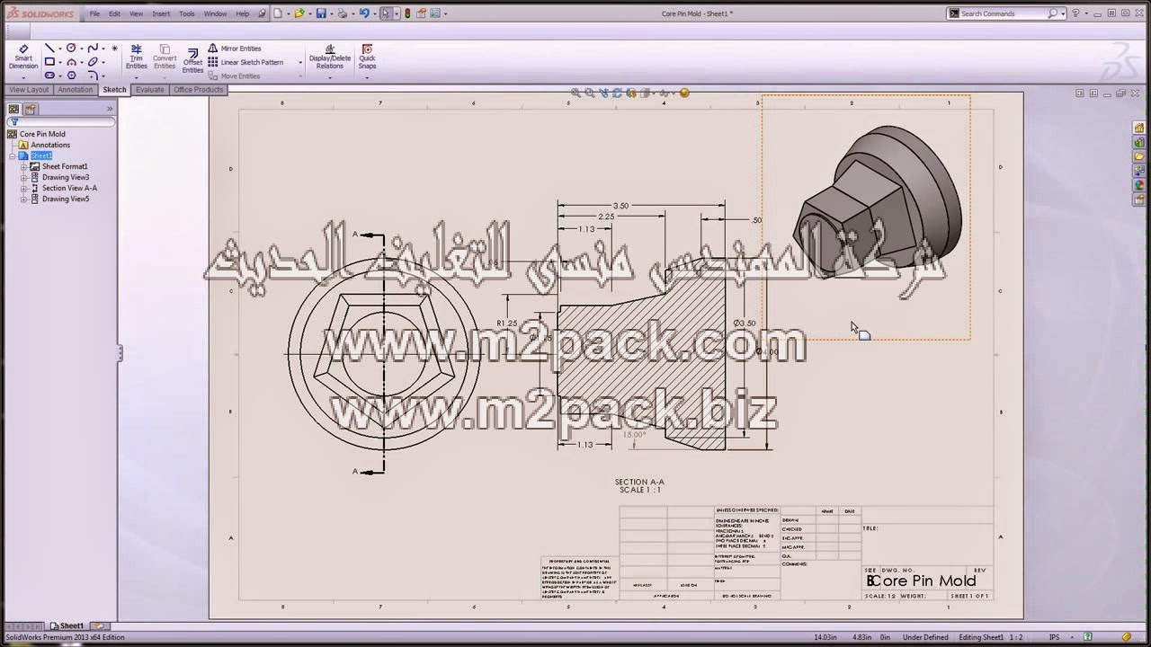Open the View menu
The width and height of the screenshot is (1151, 647).
point(136,13)
